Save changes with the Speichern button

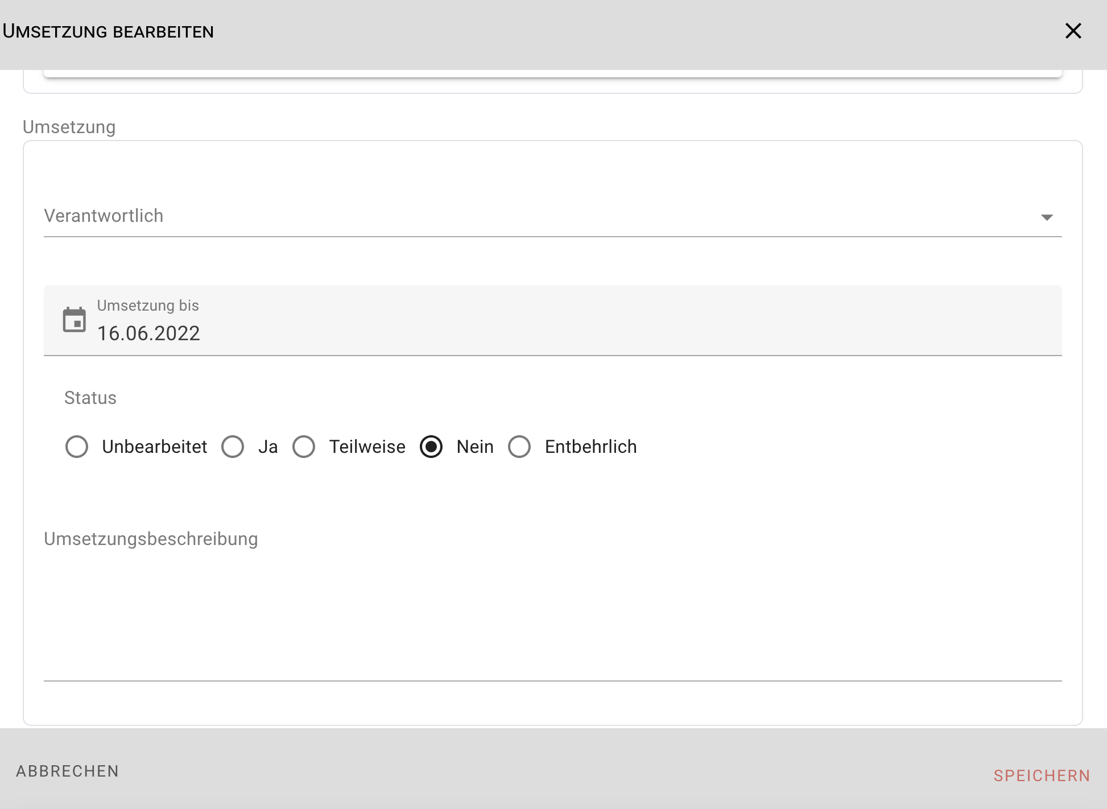point(1042,775)
